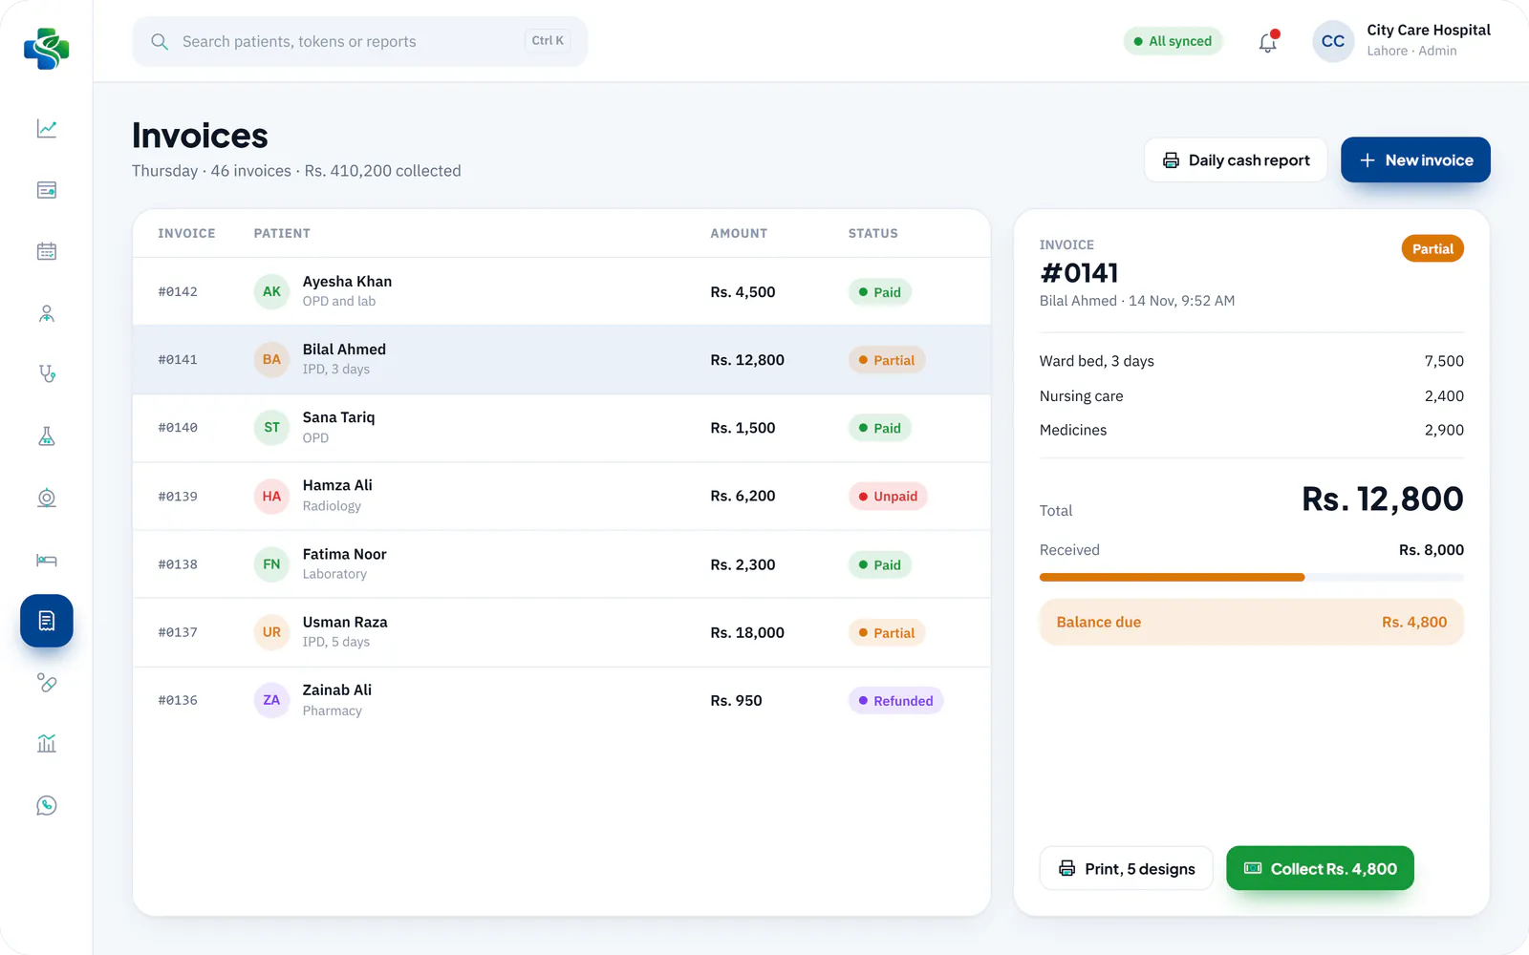This screenshot has height=955, width=1529.
Task: Open the Daily cash report
Action: 1236,160
